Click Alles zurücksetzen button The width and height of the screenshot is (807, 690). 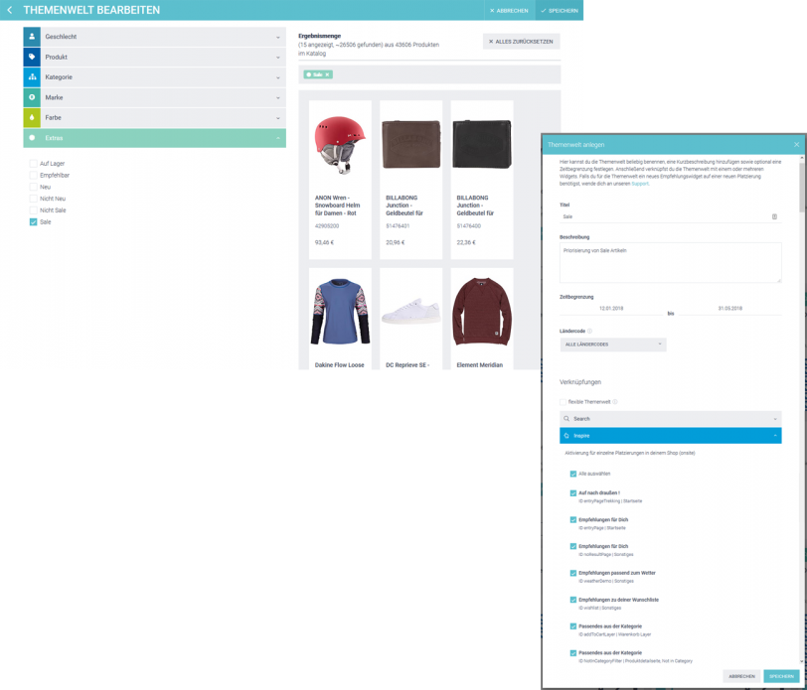click(521, 42)
